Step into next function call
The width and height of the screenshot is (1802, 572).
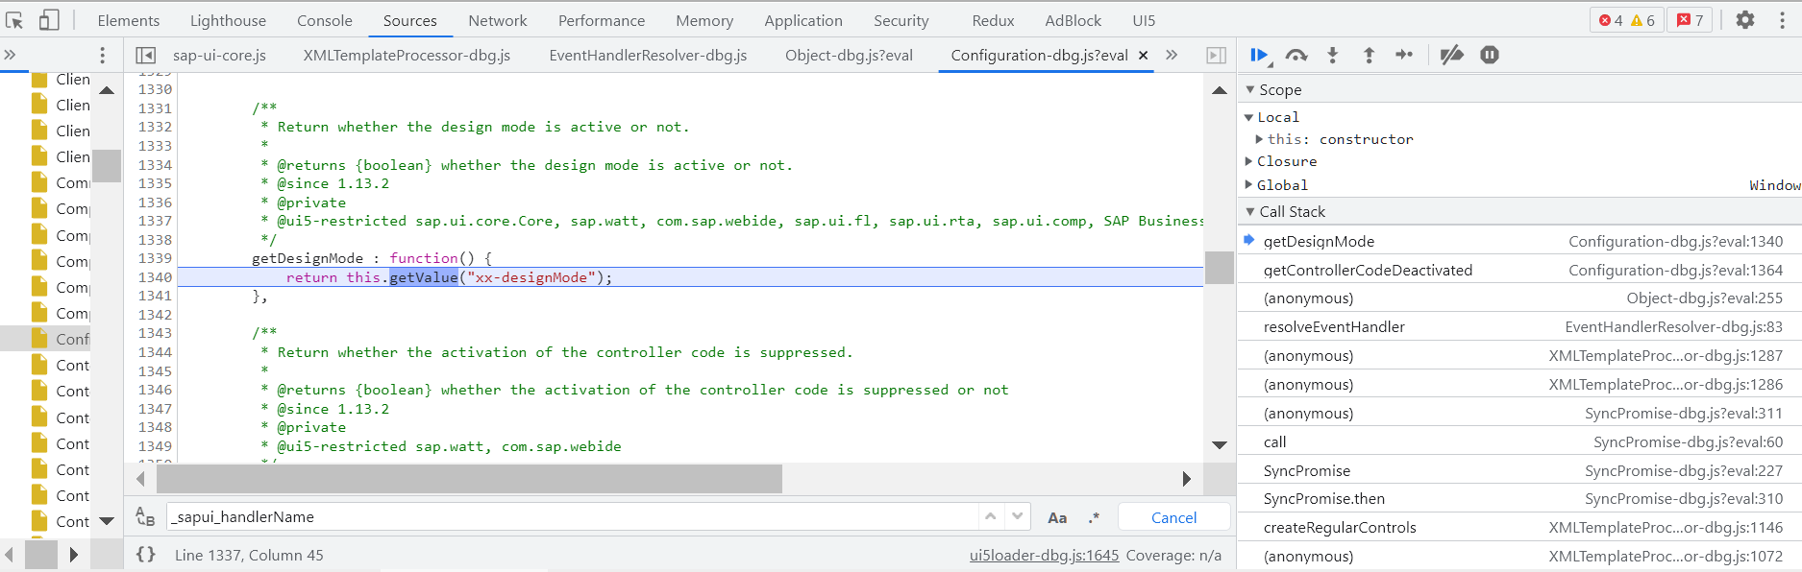(x=1332, y=56)
